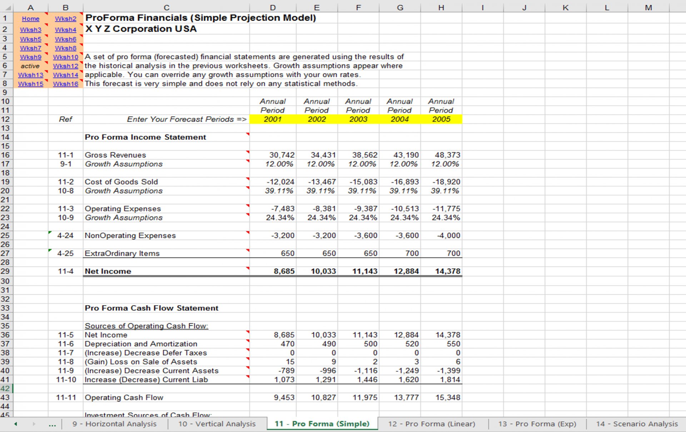Select column C header
This screenshot has height=432, width=686.
[166, 7]
